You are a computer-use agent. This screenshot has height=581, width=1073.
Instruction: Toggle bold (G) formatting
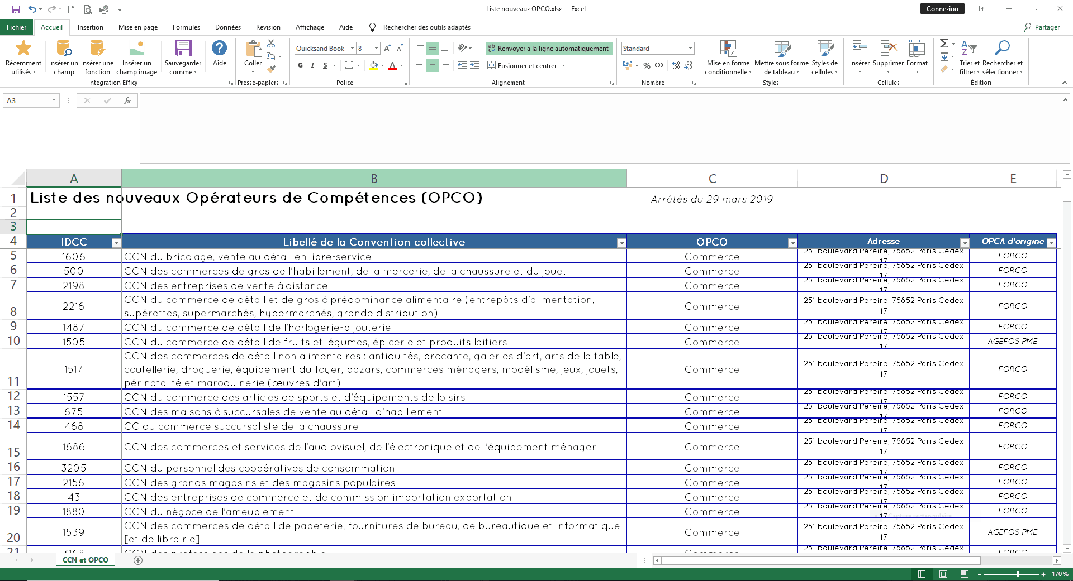point(300,65)
